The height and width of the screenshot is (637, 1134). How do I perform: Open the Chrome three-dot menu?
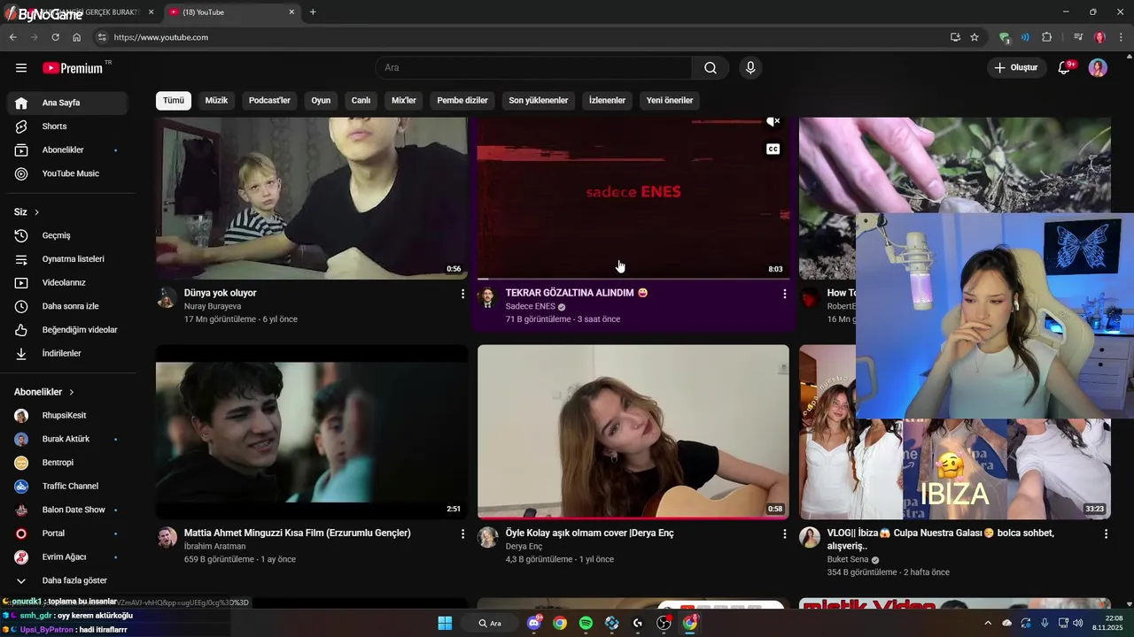[1121, 37]
